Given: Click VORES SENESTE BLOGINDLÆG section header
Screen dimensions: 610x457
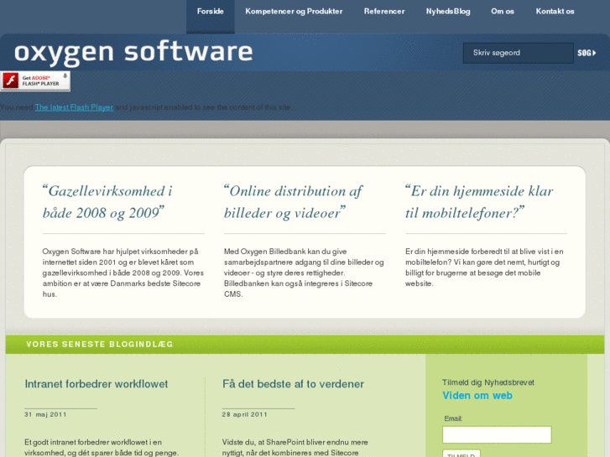Looking at the screenshot, I should (x=100, y=344).
